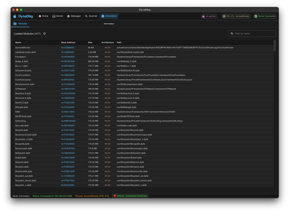
Task: Click the Modules grid icon
Action: point(15,24)
